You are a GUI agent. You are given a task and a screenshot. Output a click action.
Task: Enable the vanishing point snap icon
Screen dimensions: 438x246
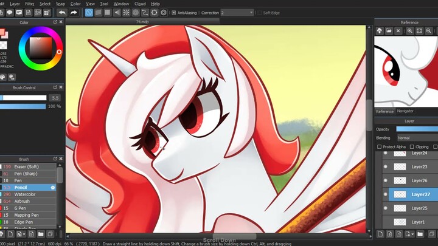click(x=117, y=13)
